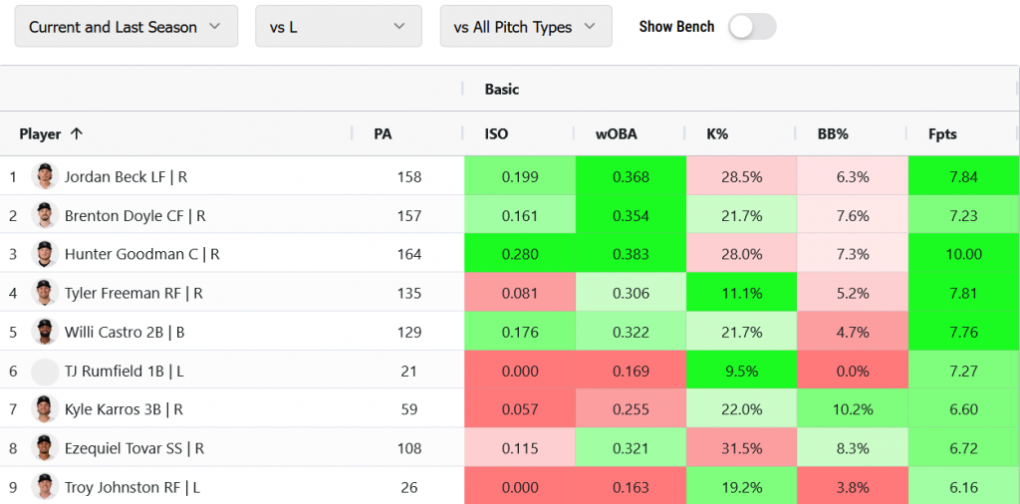Click Tyler Freeman's player headshot icon
The image size is (1020, 504).
point(45,293)
